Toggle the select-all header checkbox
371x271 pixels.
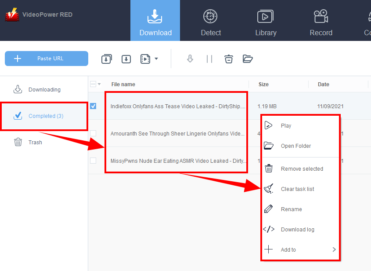coord(93,84)
